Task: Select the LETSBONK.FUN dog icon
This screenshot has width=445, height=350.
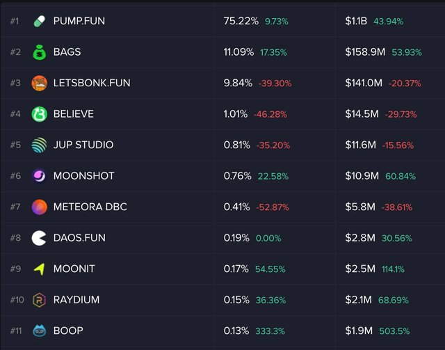Action: (40, 83)
